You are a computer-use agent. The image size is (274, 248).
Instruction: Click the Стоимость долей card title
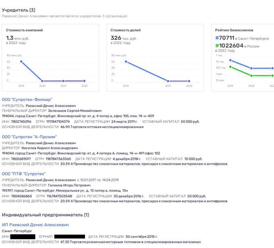126,30
